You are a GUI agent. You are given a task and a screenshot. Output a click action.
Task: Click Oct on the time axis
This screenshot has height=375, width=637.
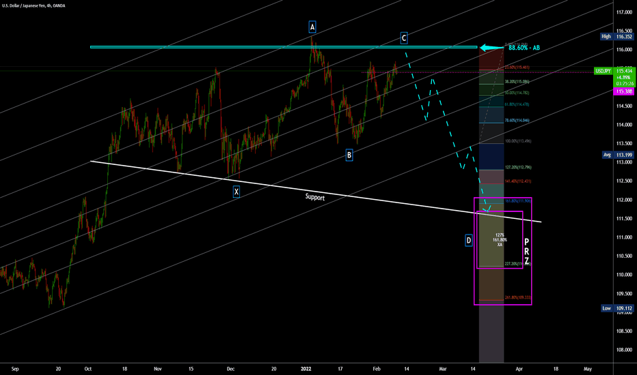point(87,369)
